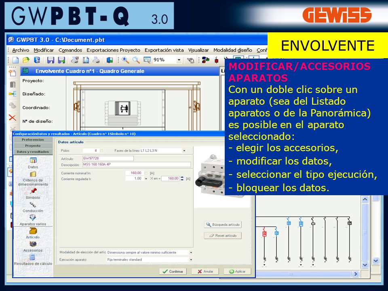
Task: Click the Descripción field MSS 160 160A 4P
Action: 137,164
